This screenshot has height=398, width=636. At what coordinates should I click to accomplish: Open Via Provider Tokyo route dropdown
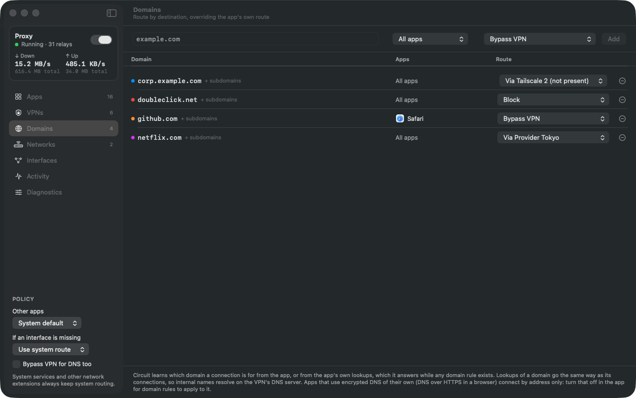pos(553,137)
